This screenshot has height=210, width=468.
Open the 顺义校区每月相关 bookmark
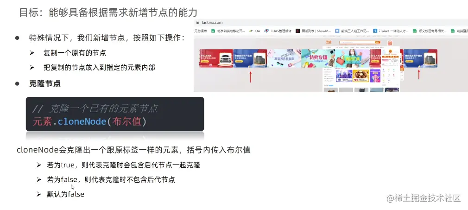[430, 31]
